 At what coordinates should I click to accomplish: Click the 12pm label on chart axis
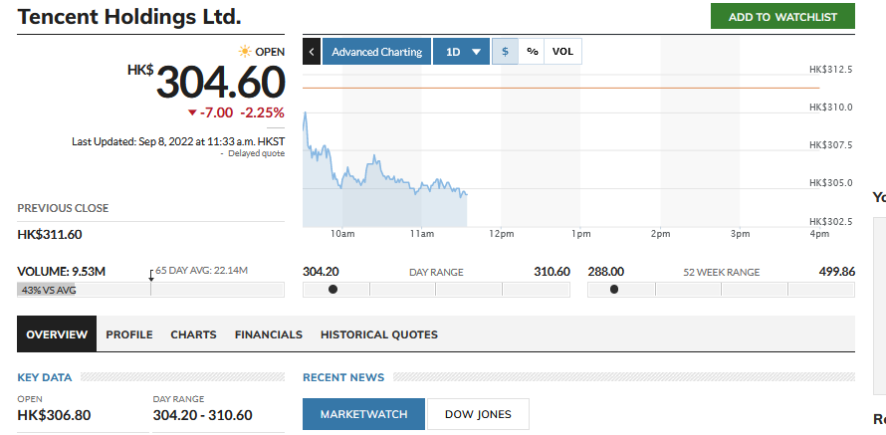click(501, 234)
